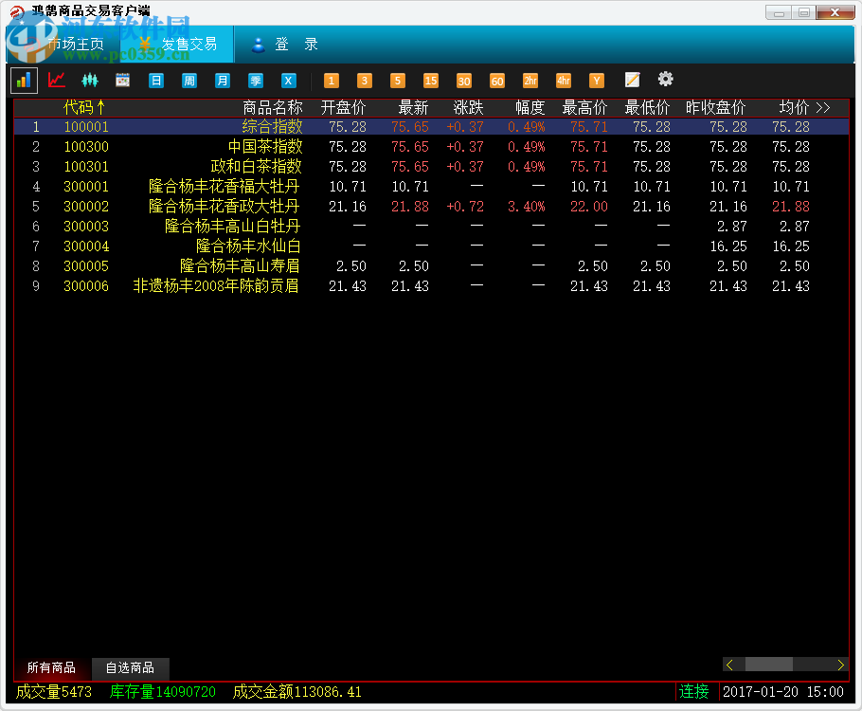Click the 昨收盘价 column header
This screenshot has width=862, height=711.
716,107
